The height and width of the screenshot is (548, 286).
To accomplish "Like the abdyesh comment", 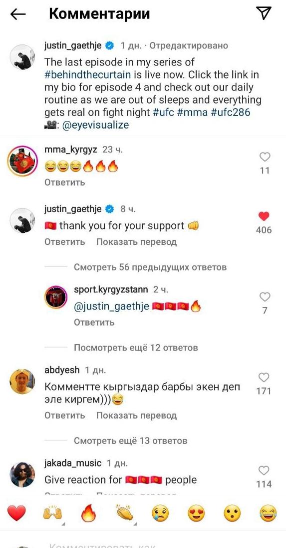I will [x=264, y=377].
